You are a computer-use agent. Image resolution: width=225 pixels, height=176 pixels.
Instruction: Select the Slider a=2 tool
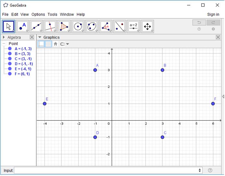[x=133, y=26]
